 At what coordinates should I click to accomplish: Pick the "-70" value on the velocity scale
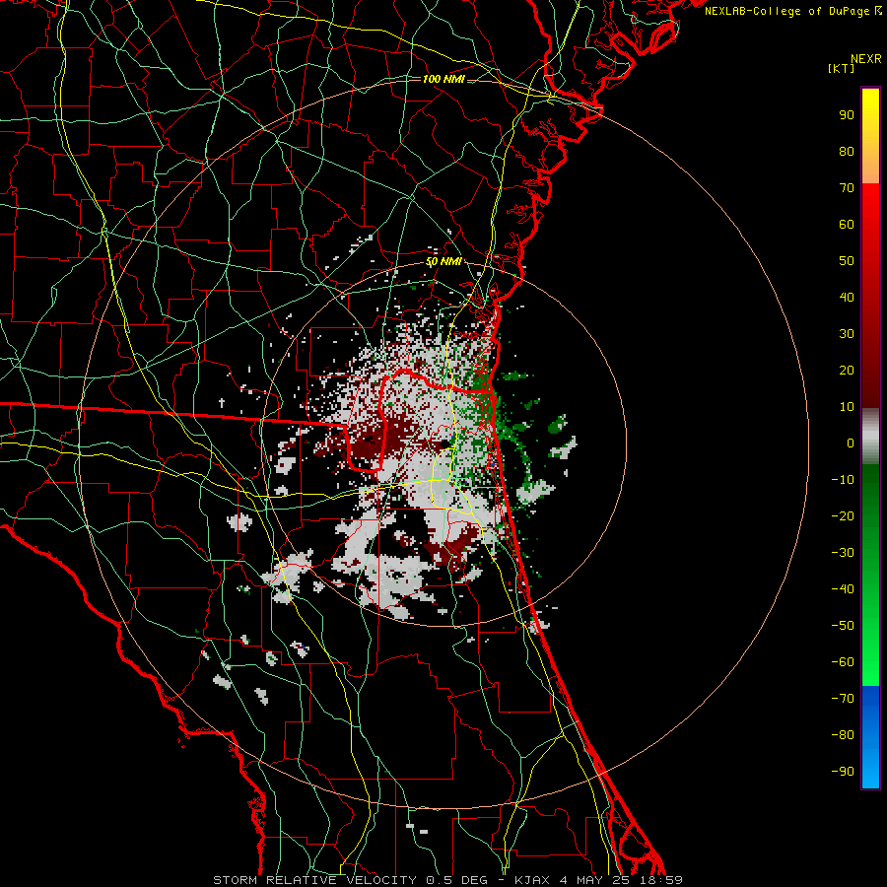click(843, 699)
